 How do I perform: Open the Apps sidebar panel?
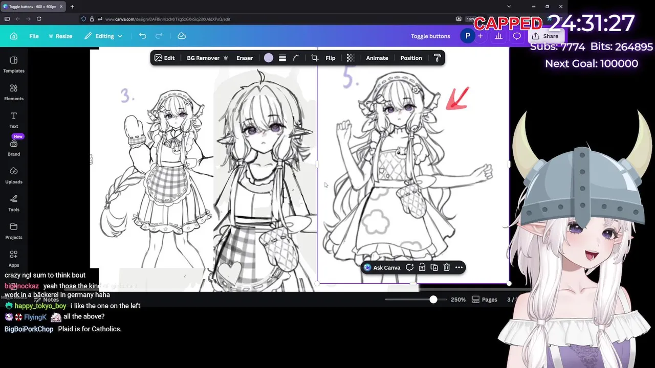pyautogui.click(x=14, y=259)
